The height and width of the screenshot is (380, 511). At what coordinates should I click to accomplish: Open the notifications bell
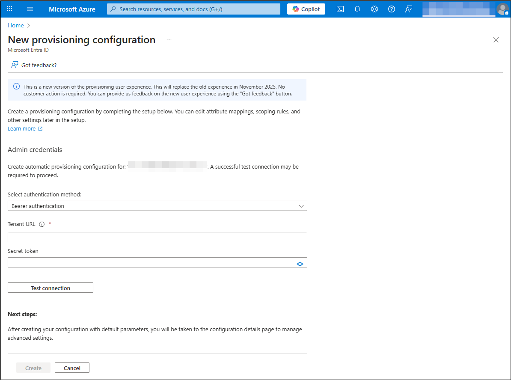tap(357, 9)
